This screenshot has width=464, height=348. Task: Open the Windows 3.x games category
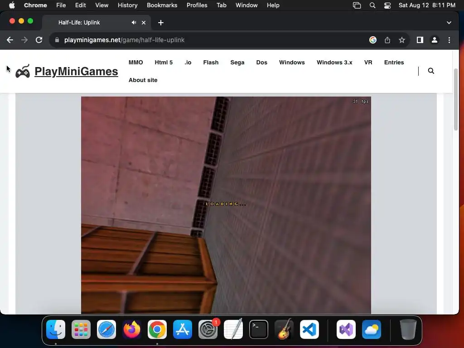pos(334,63)
